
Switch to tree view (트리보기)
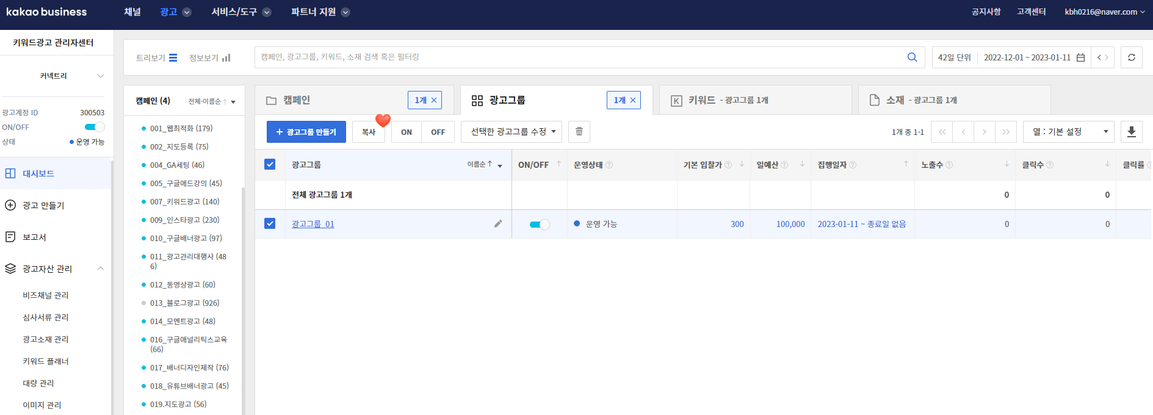tap(156, 57)
